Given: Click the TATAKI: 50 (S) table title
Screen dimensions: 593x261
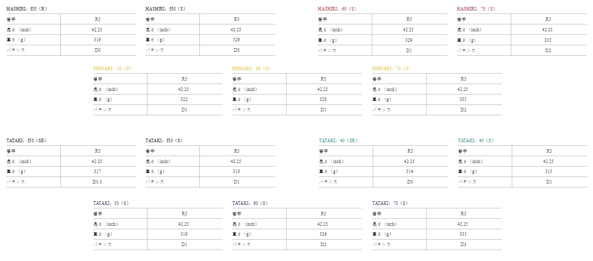Looking at the screenshot, I should (111, 203).
